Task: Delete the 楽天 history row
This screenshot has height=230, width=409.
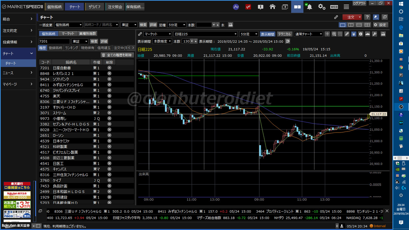Action: pos(109,96)
